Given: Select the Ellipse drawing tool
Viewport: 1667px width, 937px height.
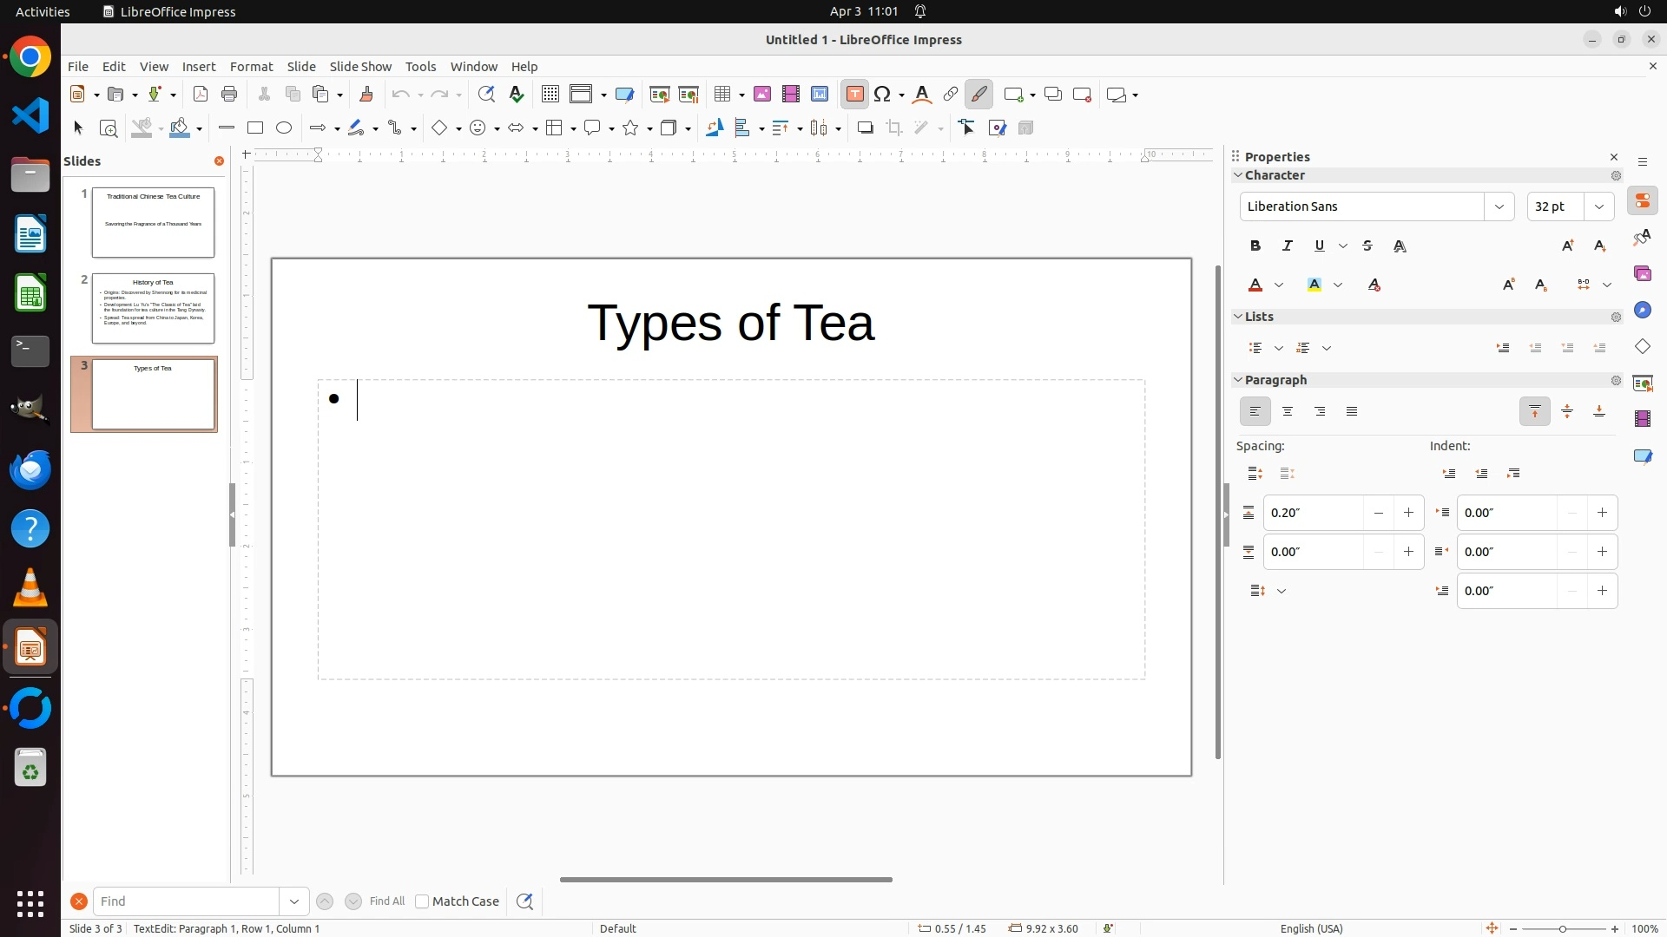Looking at the screenshot, I should coord(284,128).
